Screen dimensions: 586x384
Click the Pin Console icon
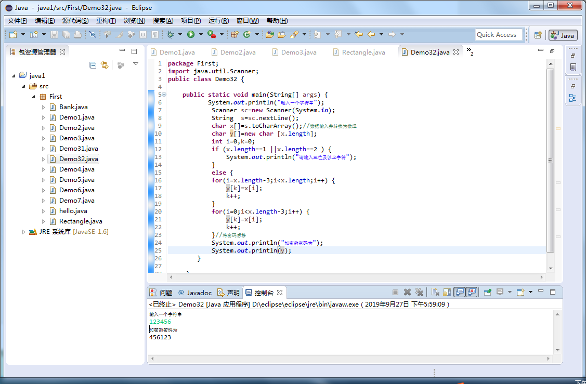click(487, 292)
